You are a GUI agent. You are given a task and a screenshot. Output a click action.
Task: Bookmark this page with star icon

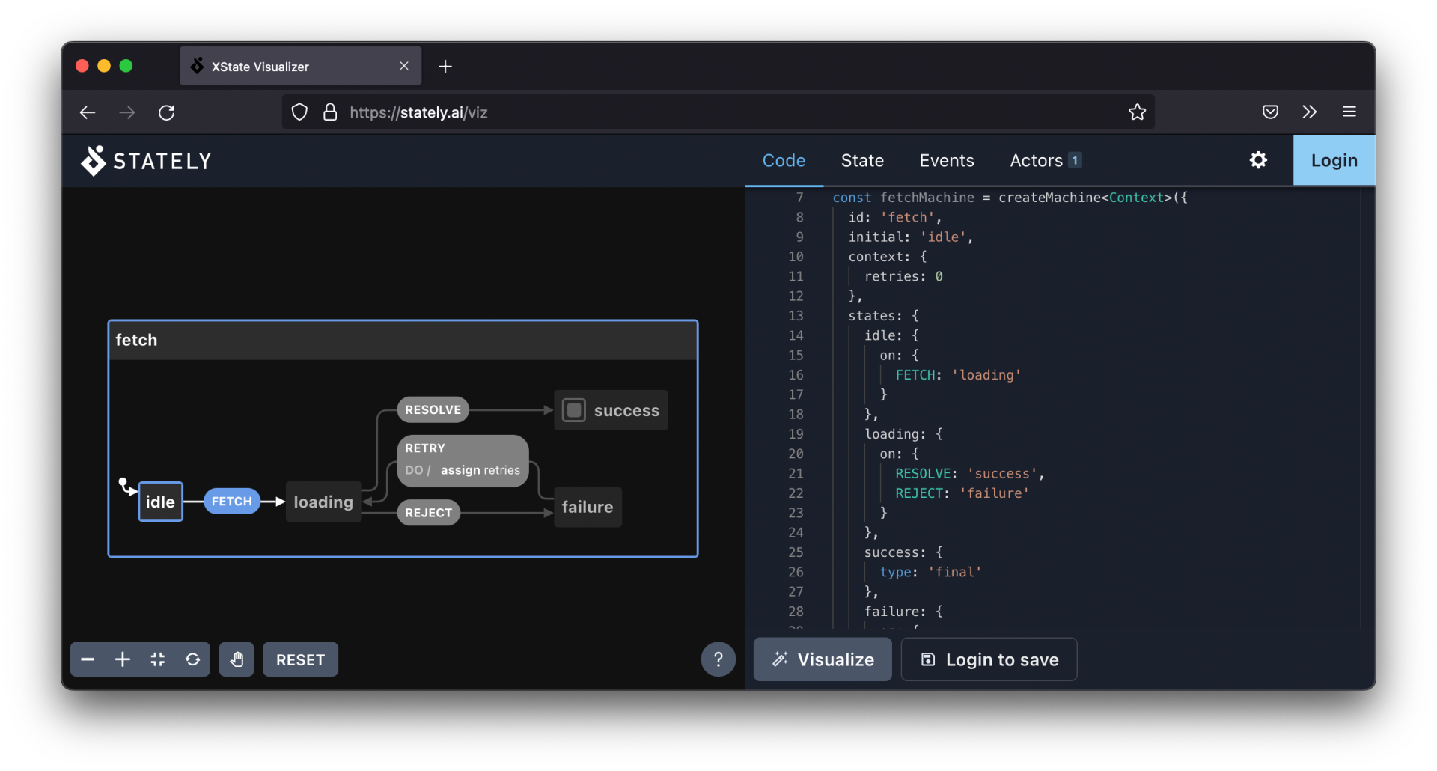1137,112
